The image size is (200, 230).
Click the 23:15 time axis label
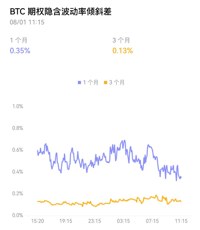click(x=94, y=221)
